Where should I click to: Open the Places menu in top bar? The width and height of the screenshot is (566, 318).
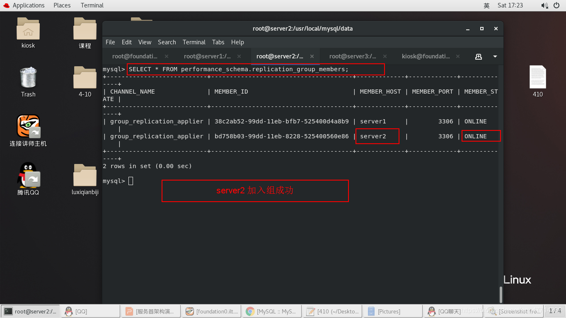62,5
